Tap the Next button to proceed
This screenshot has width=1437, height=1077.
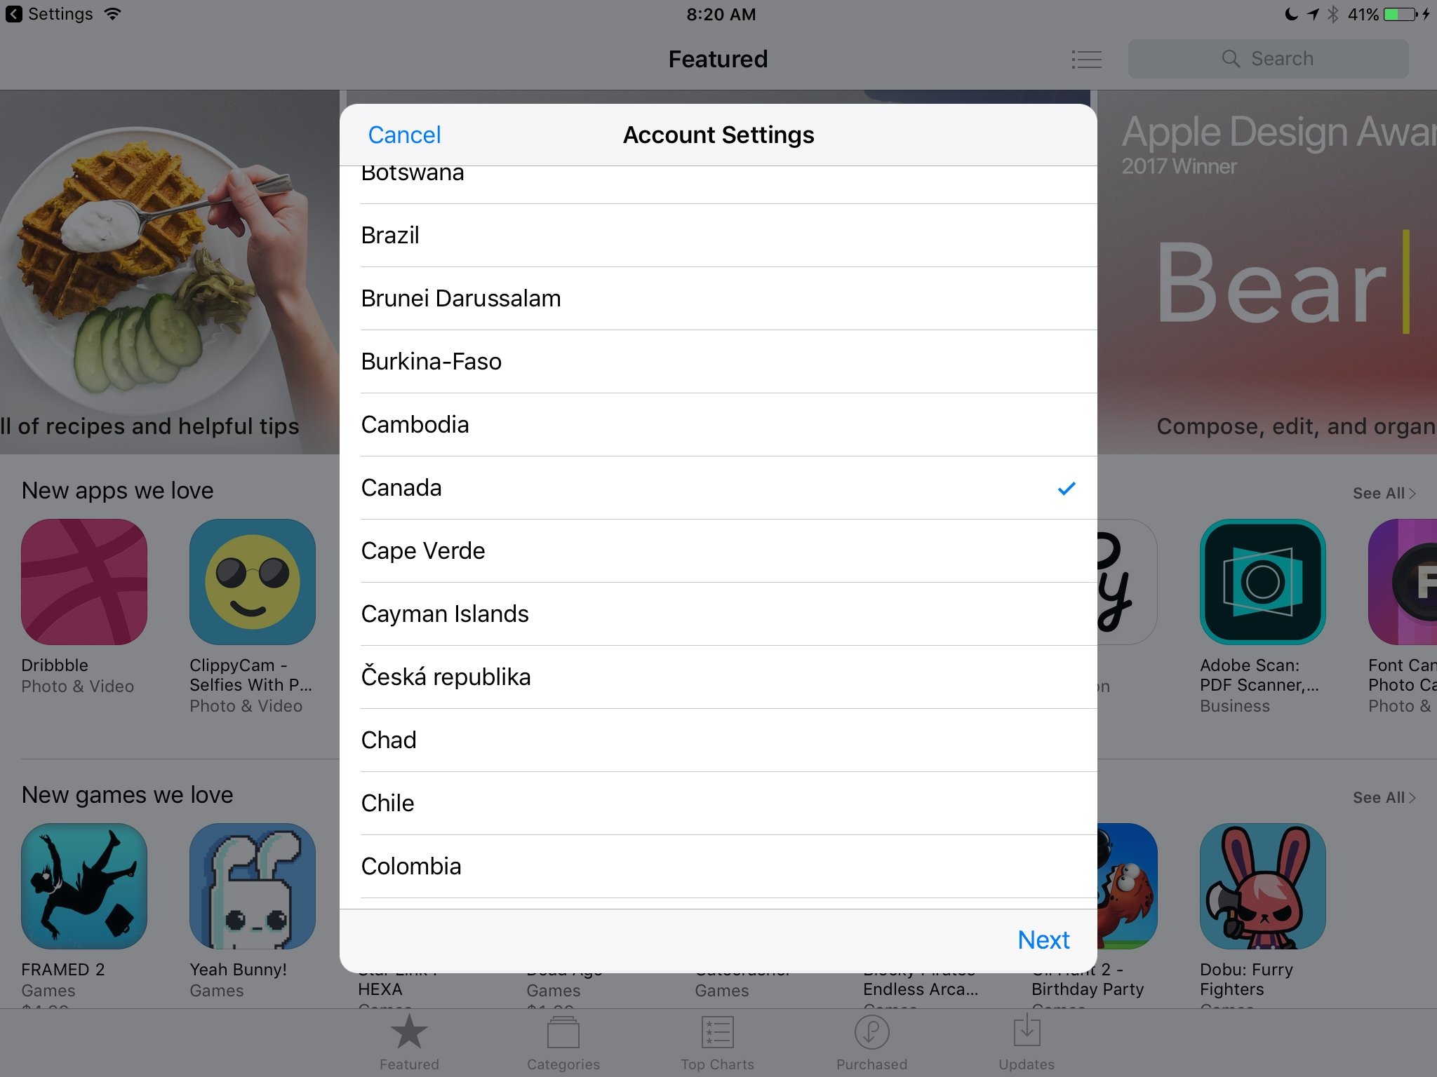(x=1043, y=940)
